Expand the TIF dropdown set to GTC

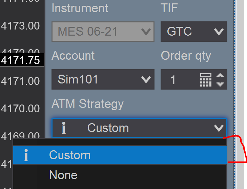pos(194,32)
